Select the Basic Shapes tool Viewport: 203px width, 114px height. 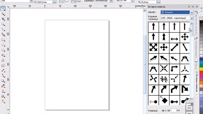[3, 55]
